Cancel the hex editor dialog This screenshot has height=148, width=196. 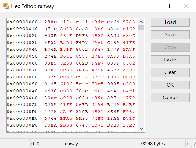point(170,98)
